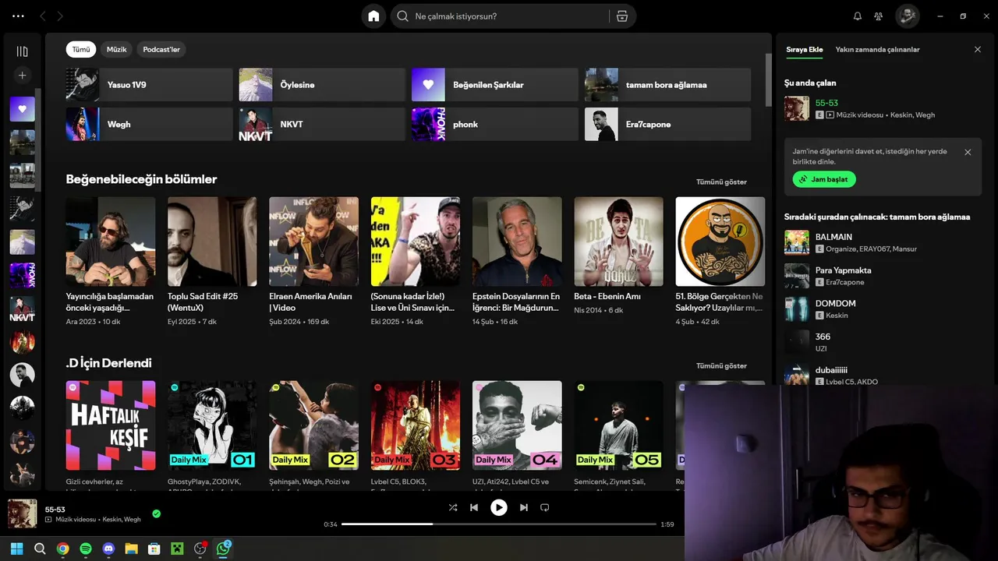
Task: Show all .D İçin Derlendi
Action: point(721,365)
